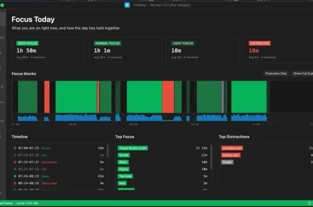Click the 22m value for Xcode

tap(204, 155)
